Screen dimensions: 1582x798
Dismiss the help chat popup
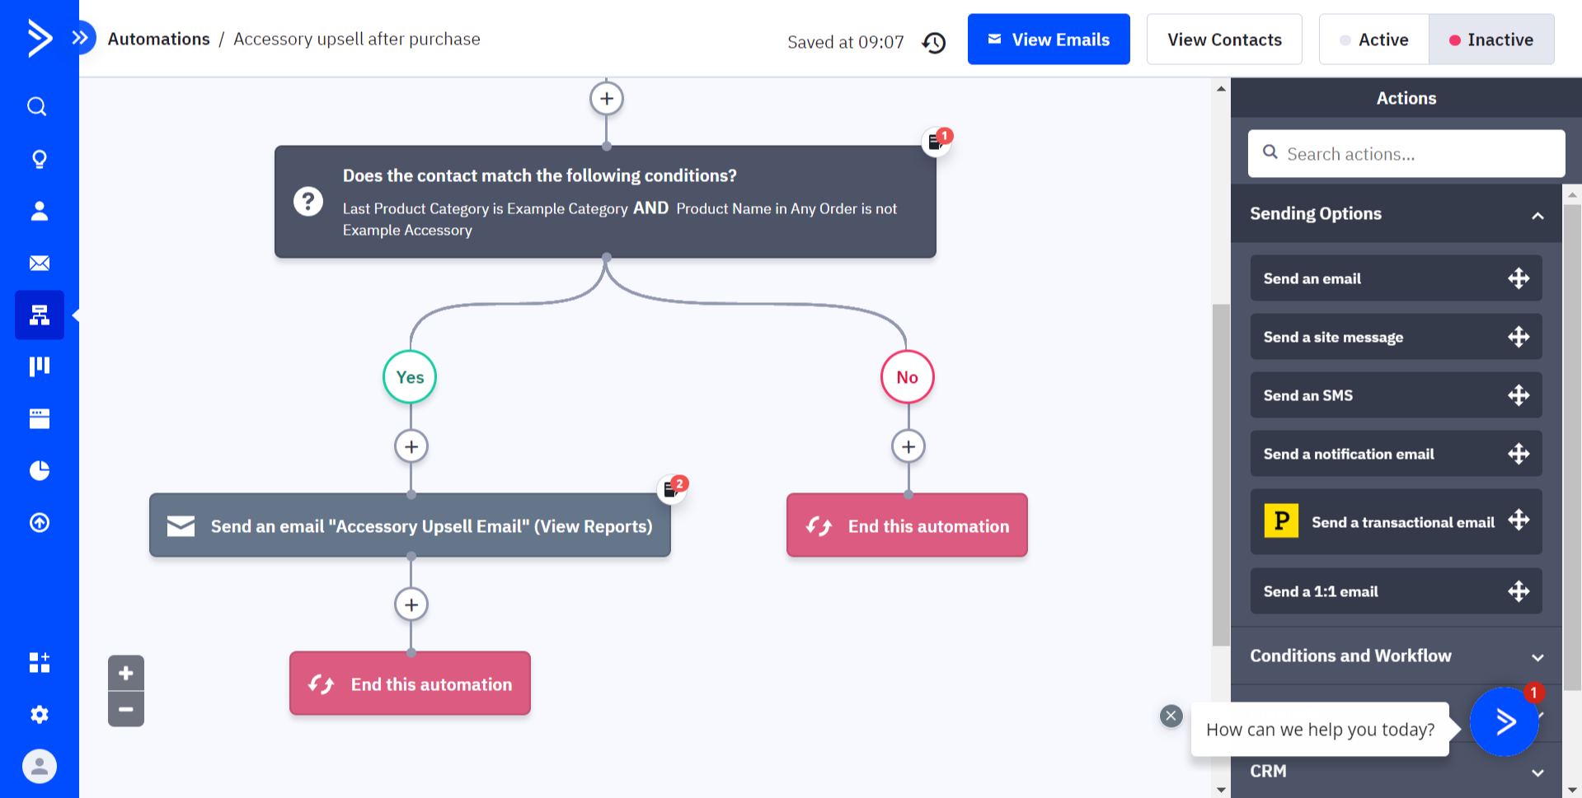[1171, 716]
